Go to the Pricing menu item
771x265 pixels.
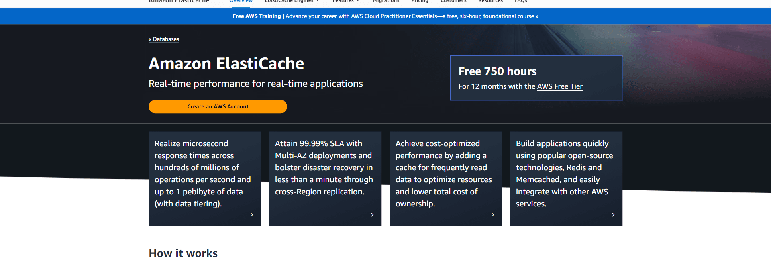pos(420,2)
